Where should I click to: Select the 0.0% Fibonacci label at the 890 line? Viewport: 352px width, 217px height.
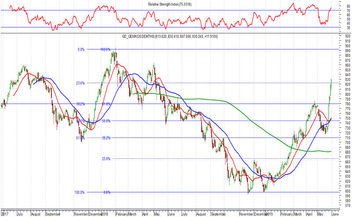[81, 50]
